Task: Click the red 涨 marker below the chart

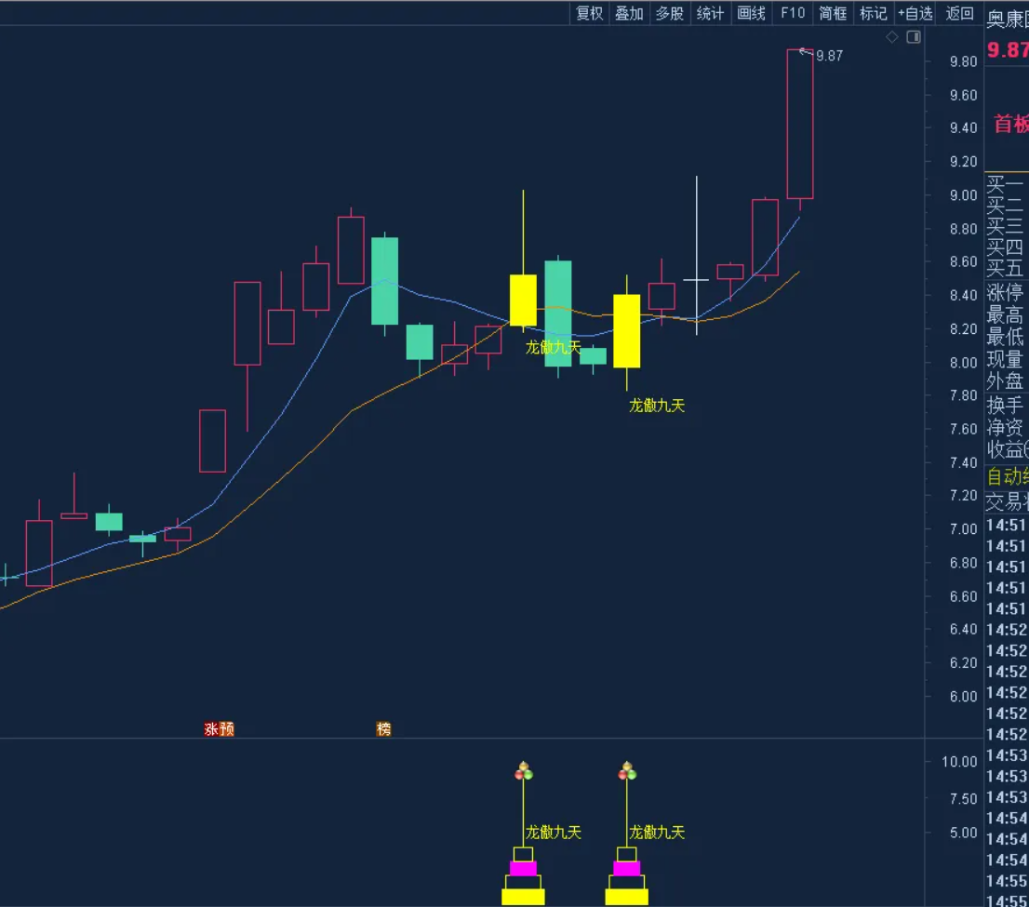Action: pyautogui.click(x=211, y=729)
